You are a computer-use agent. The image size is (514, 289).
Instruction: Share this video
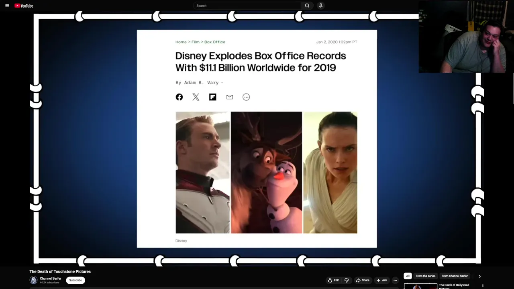(x=363, y=280)
